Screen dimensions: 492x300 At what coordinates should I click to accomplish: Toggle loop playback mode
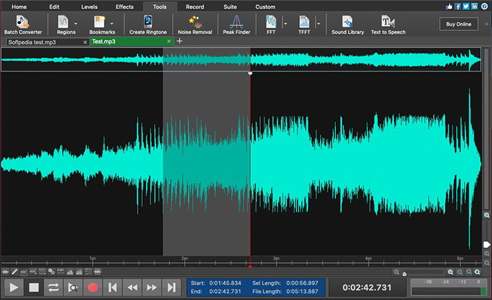coord(53,287)
